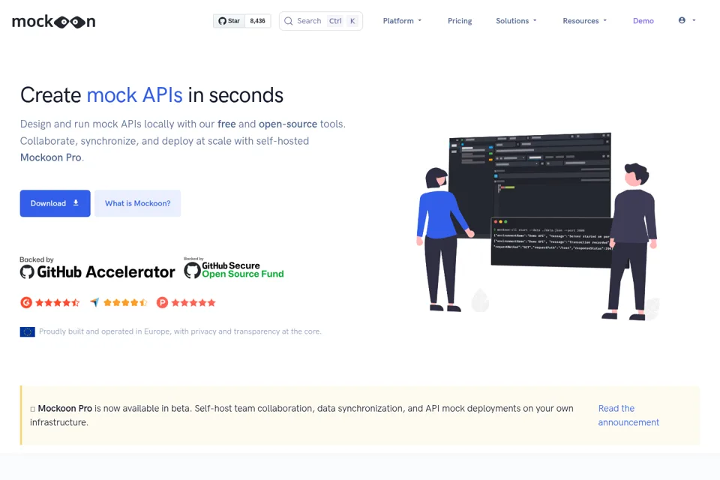This screenshot has width=720, height=480.
Task: Click the open-source link in the description
Action: [x=288, y=124]
